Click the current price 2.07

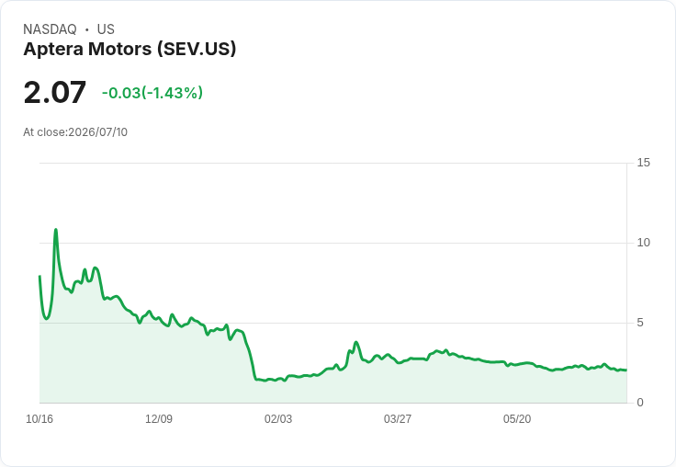coord(55,92)
